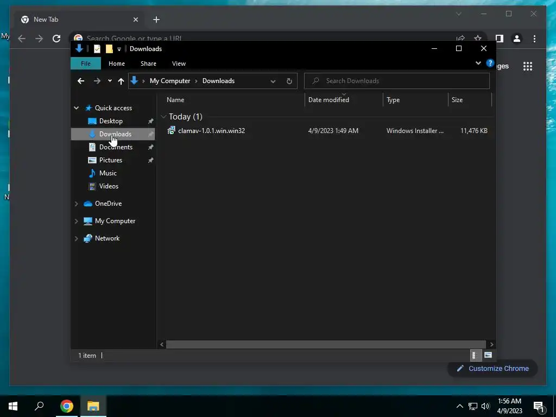Toggle Chrome side panel icon
556x417 pixels.
(x=500, y=39)
